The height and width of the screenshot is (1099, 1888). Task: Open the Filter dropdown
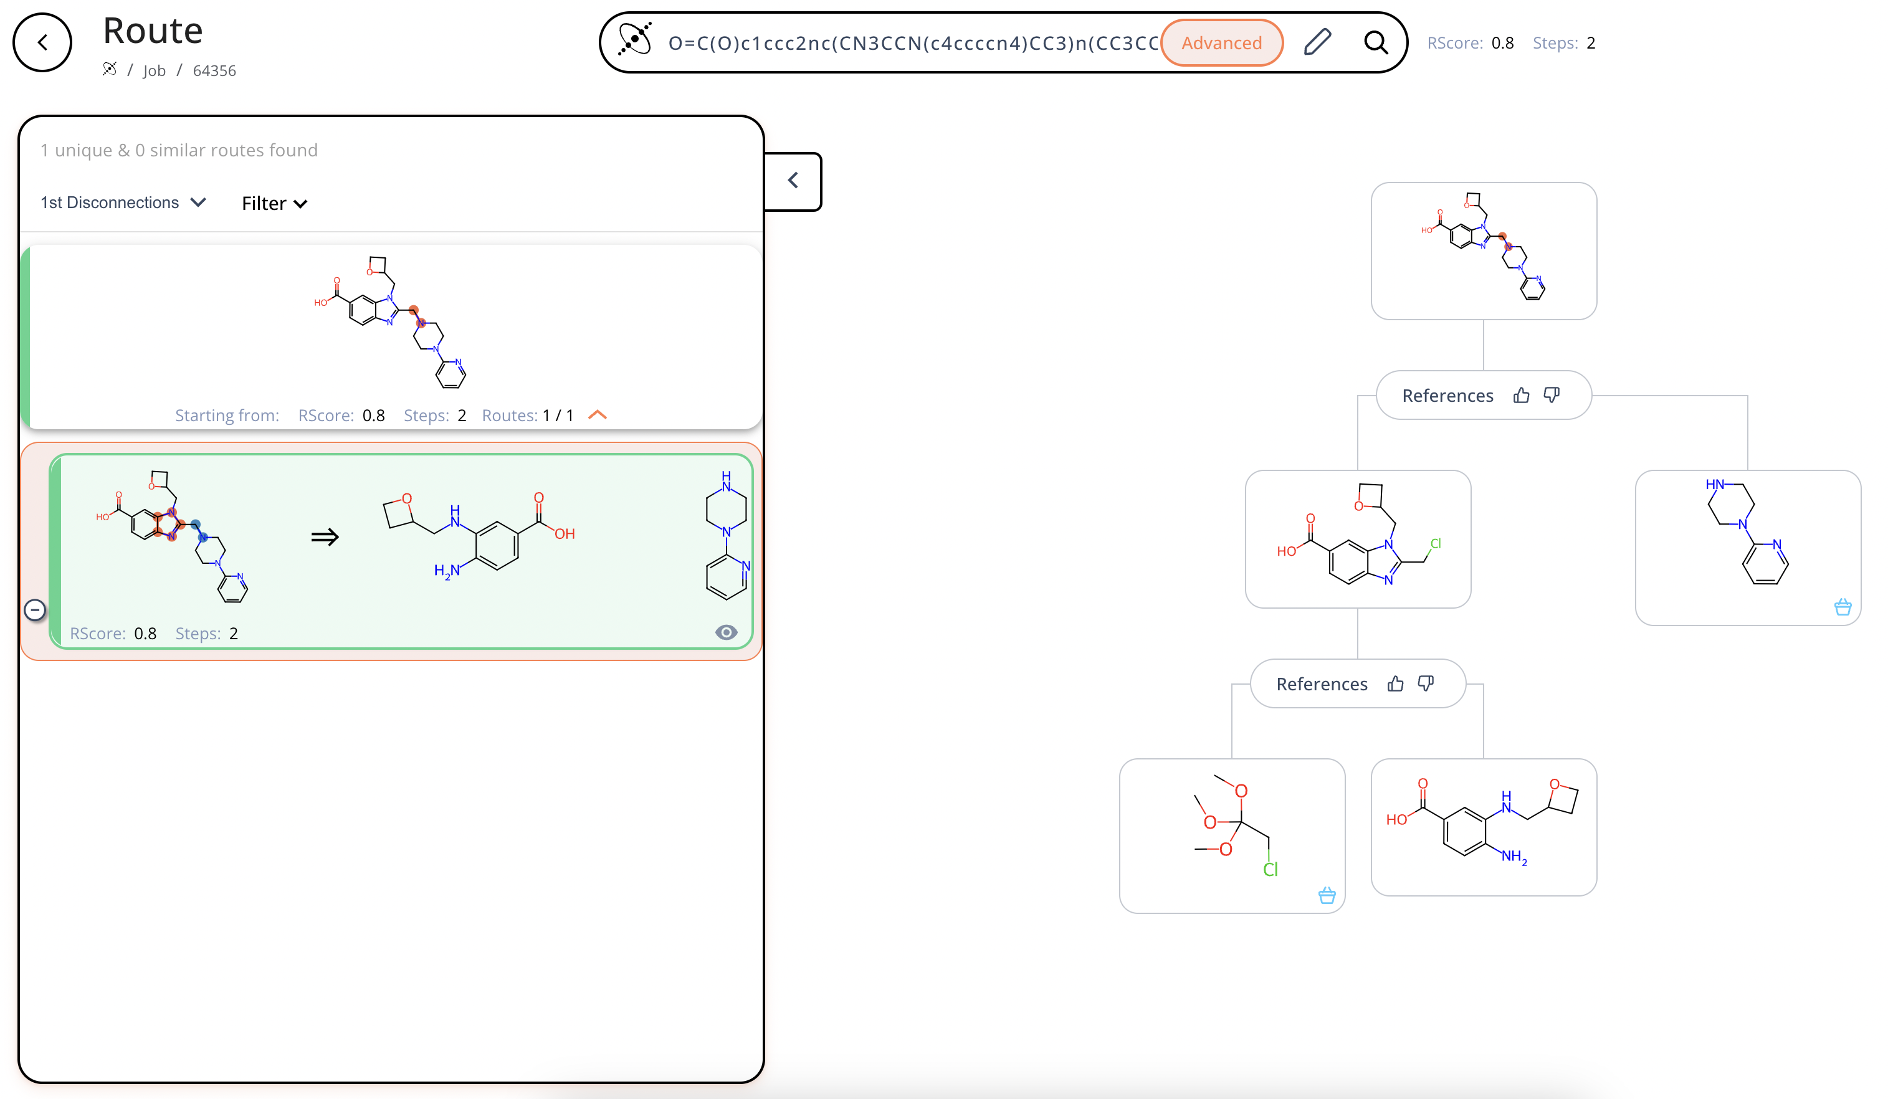[x=274, y=204]
